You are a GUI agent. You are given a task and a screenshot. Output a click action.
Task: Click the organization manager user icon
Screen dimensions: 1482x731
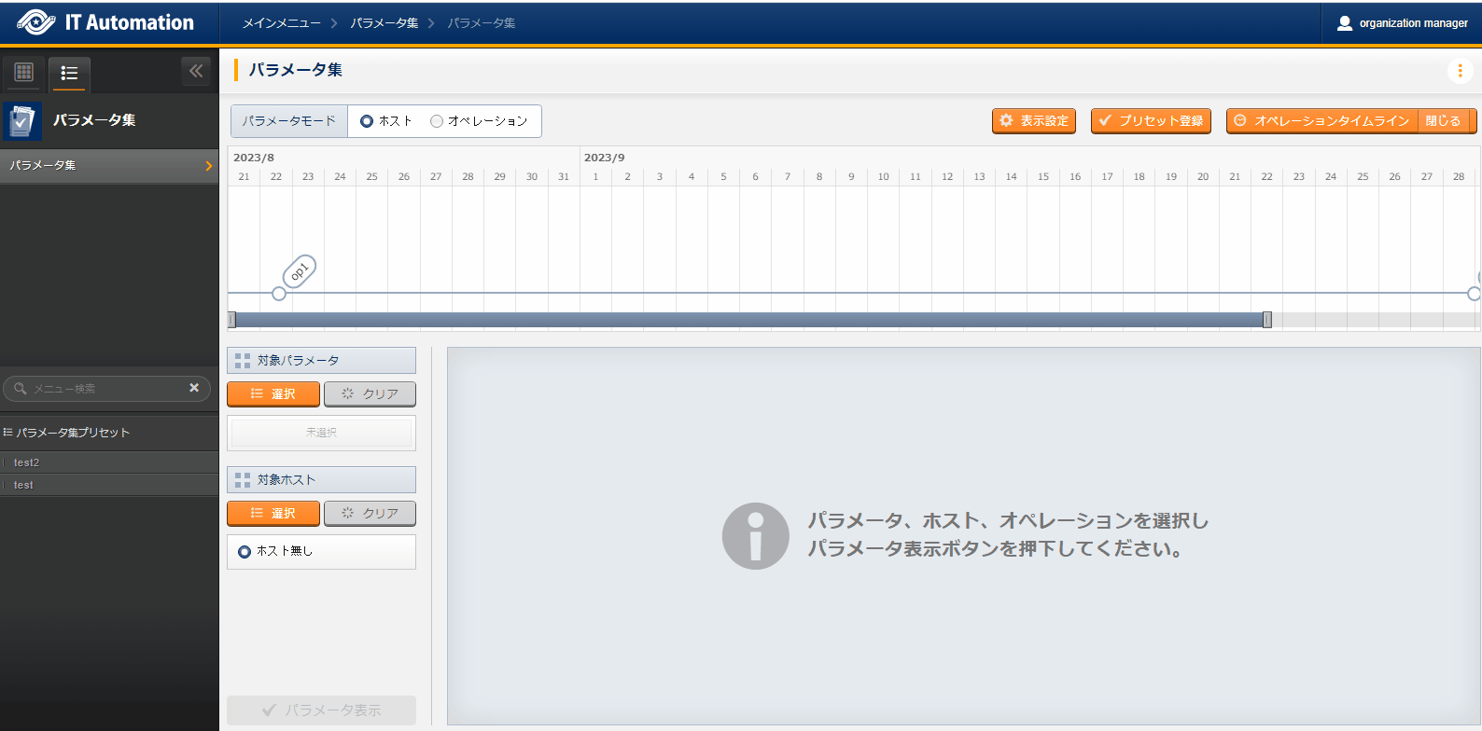[x=1344, y=23]
